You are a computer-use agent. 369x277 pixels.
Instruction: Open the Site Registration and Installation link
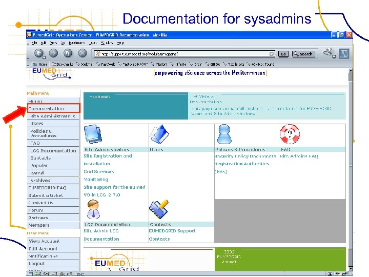tap(108, 160)
